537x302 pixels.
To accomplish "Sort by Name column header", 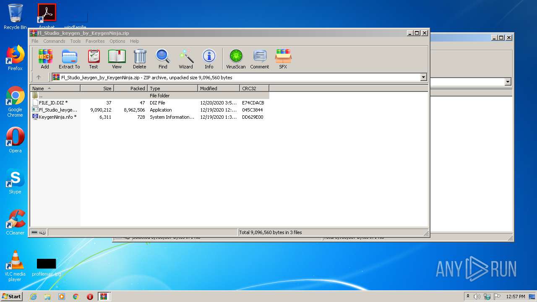I will tap(55, 89).
